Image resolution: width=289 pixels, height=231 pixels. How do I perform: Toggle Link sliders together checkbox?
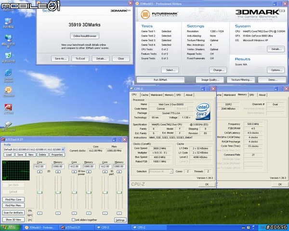tap(73, 220)
